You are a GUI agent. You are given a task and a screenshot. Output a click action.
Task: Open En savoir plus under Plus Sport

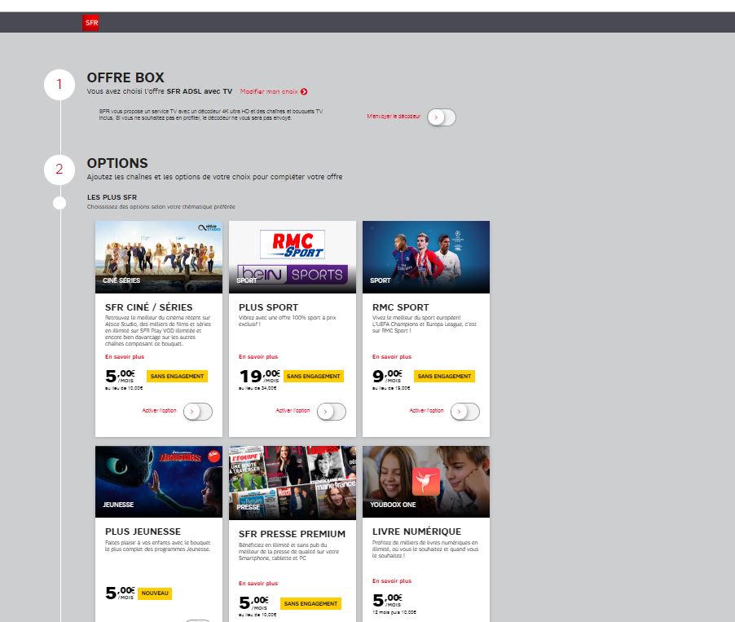point(258,356)
